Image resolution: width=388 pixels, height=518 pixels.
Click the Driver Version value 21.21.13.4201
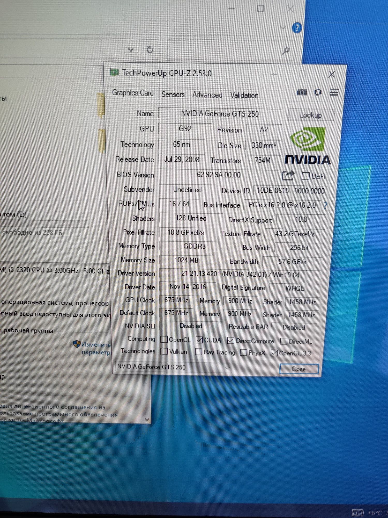pos(240,274)
